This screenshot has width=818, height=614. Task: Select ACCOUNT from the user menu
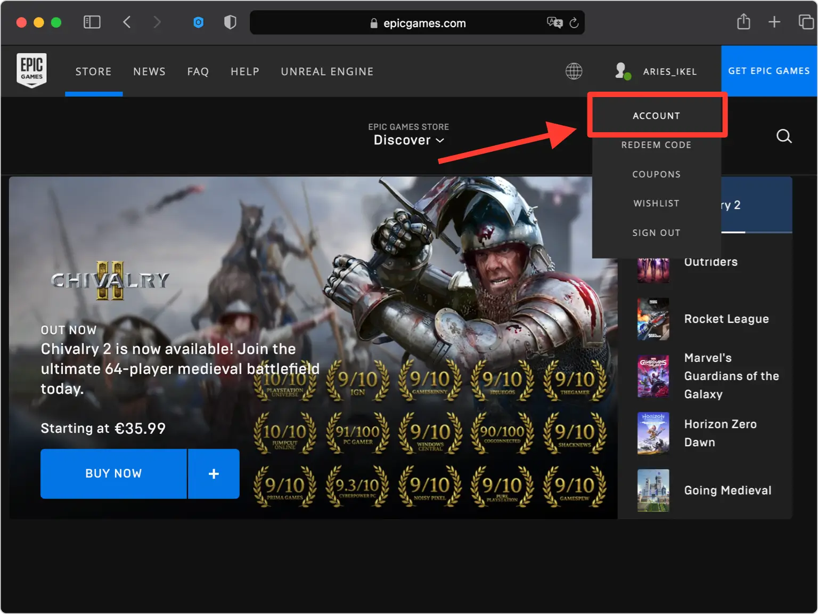656,116
